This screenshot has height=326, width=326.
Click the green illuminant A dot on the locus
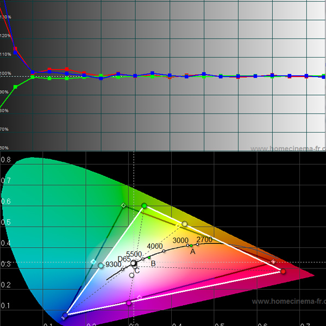[191, 246]
